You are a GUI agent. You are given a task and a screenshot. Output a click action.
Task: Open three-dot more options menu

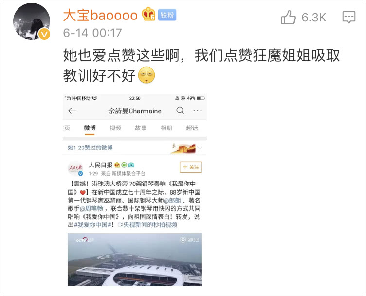[x=198, y=111]
